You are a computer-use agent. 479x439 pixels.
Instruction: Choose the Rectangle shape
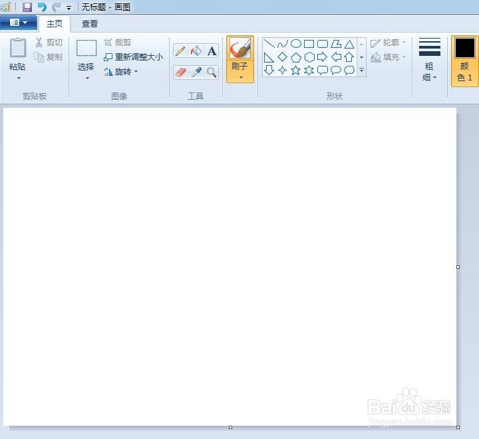309,44
